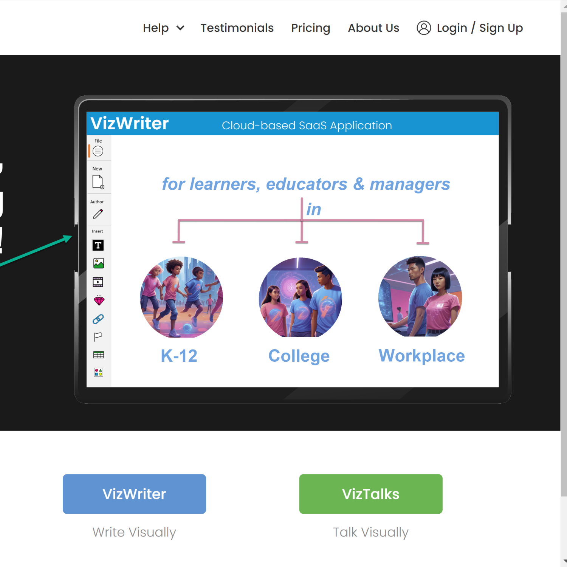Click the colored shapes icon

(x=99, y=372)
